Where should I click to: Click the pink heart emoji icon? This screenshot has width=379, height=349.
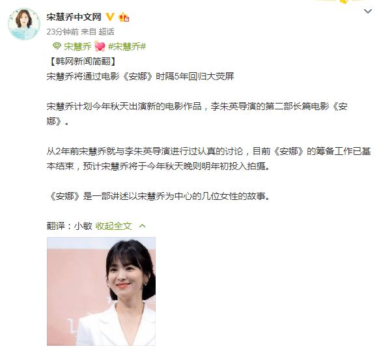tap(100, 46)
